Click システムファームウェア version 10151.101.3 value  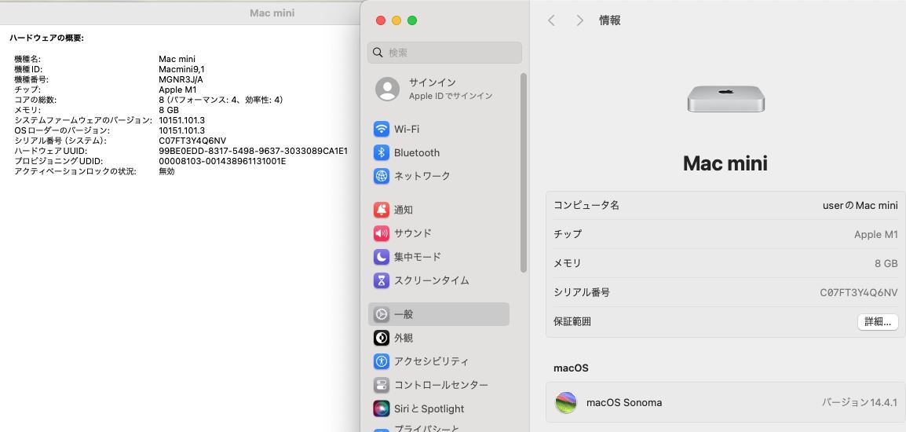coord(181,120)
